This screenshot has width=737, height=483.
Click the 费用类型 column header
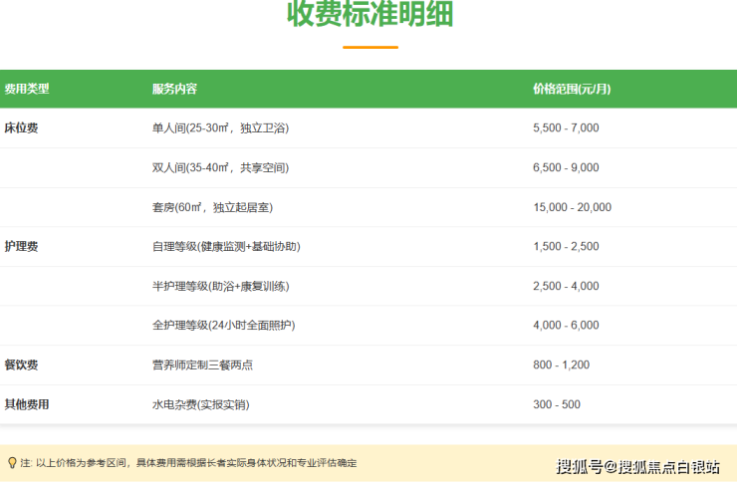[x=27, y=89]
